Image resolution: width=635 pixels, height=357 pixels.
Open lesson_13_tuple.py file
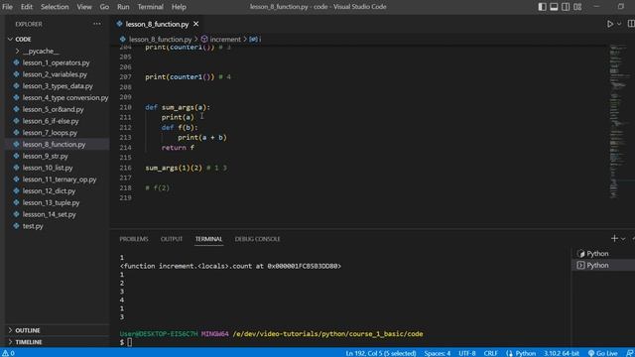57,202
